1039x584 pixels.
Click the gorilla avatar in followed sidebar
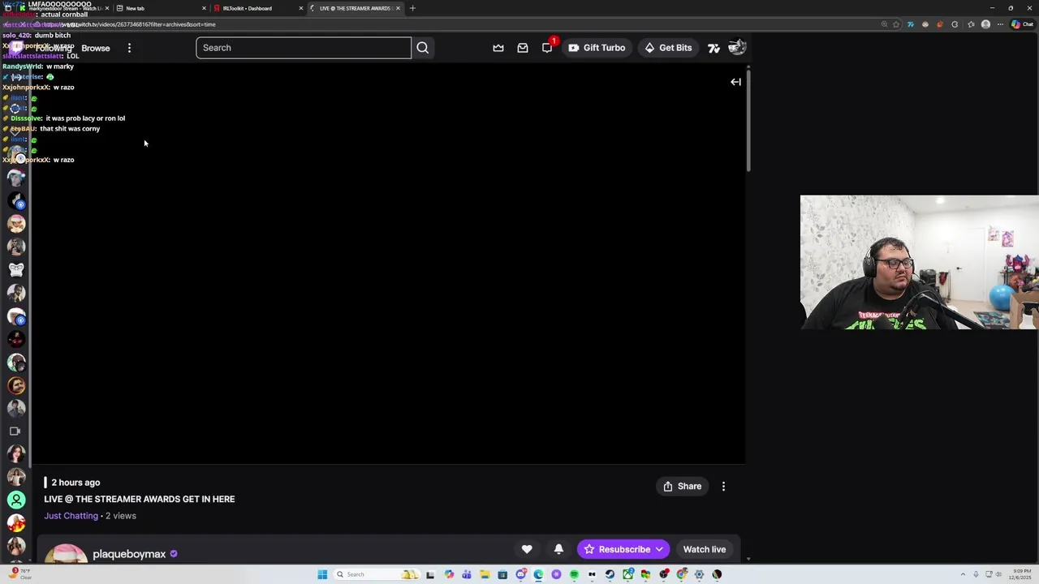pos(16,269)
